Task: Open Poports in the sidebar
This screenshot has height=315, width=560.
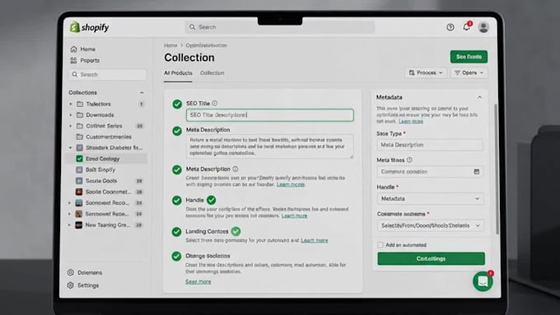Action: click(x=90, y=60)
